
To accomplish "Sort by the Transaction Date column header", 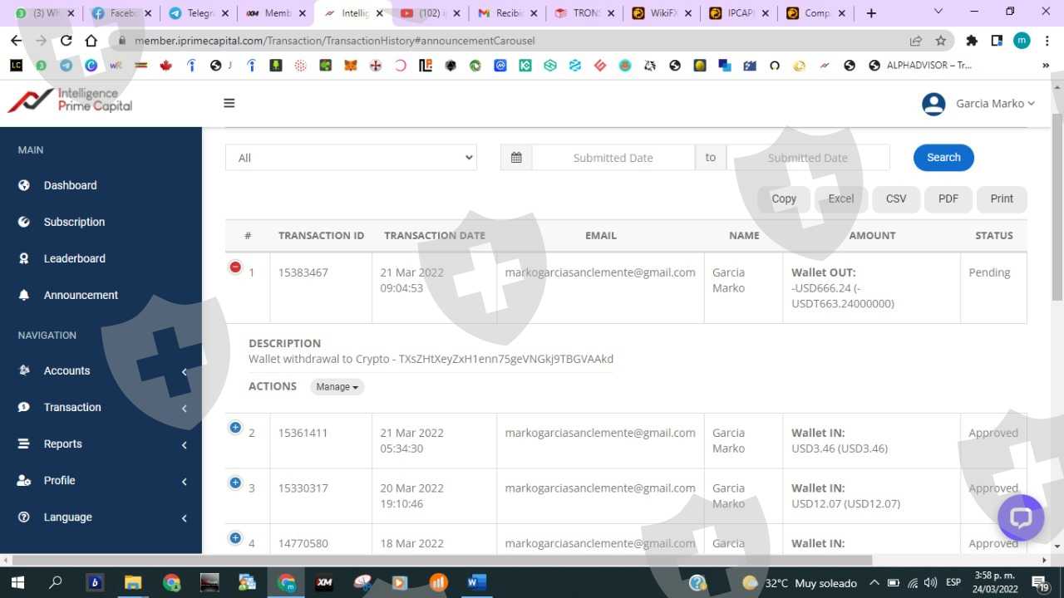I will (x=435, y=236).
